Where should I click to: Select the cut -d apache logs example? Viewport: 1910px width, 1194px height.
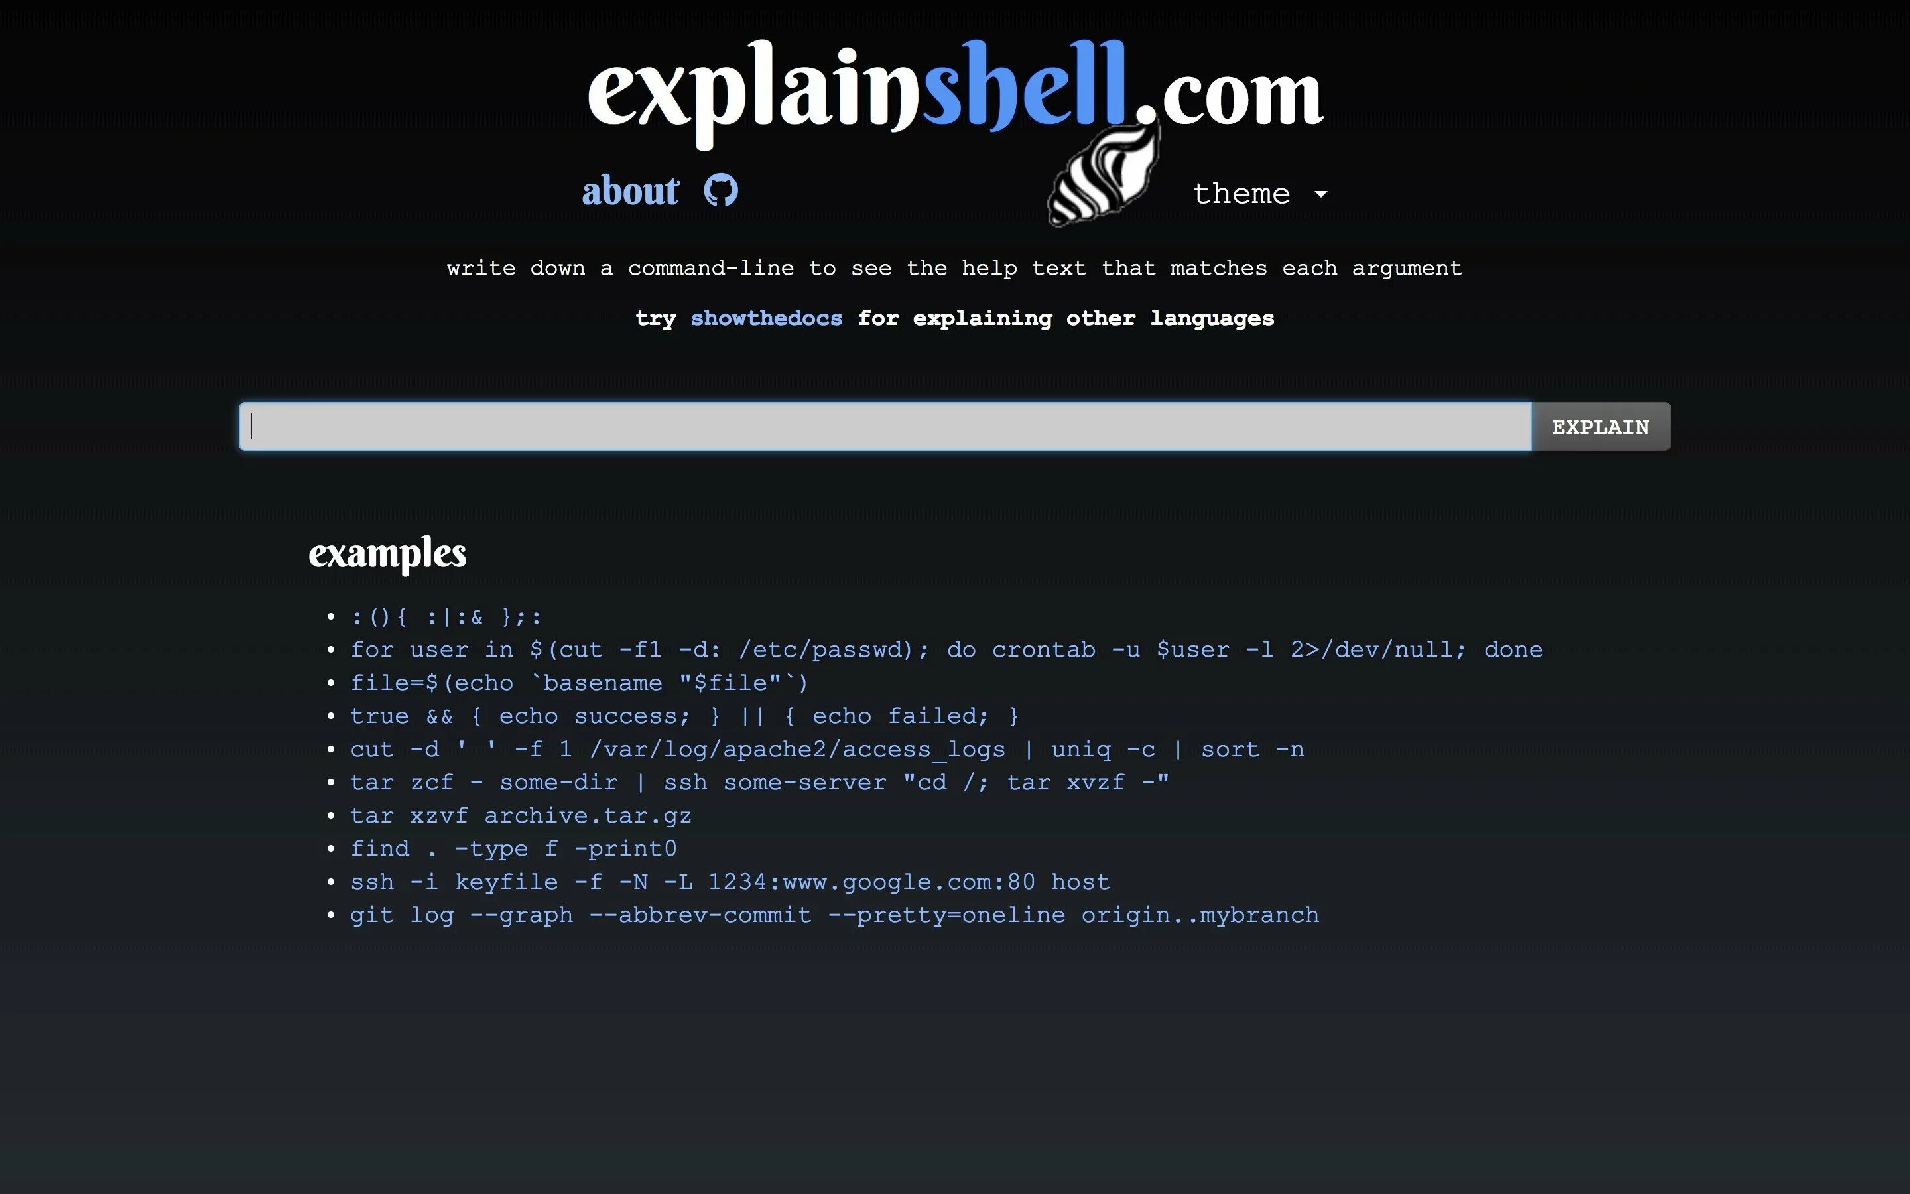tap(826, 748)
